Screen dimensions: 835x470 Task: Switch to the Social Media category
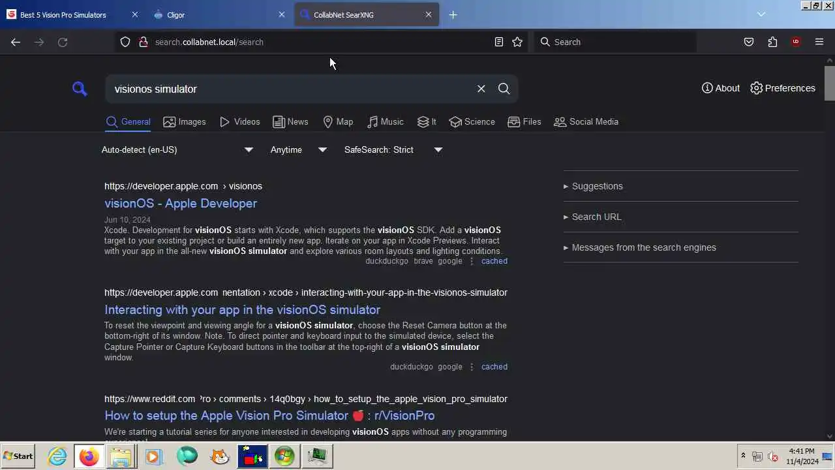pos(586,121)
